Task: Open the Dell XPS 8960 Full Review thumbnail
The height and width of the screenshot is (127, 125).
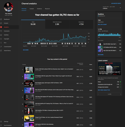Action: 29,90
